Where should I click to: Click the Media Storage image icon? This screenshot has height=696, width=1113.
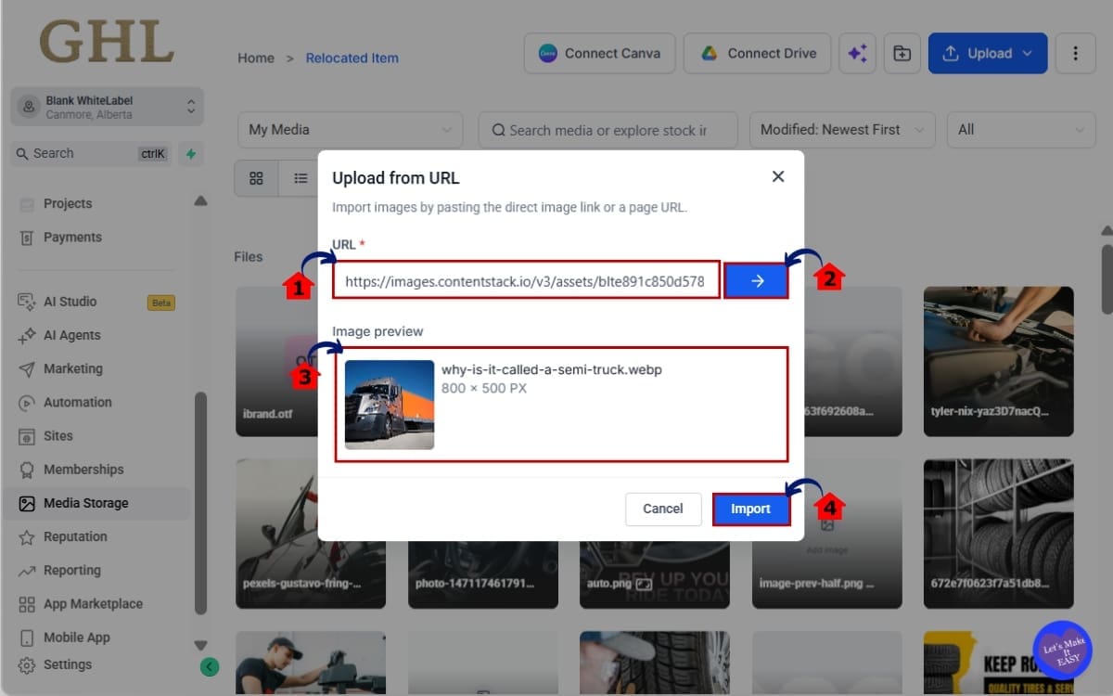pyautogui.click(x=27, y=503)
